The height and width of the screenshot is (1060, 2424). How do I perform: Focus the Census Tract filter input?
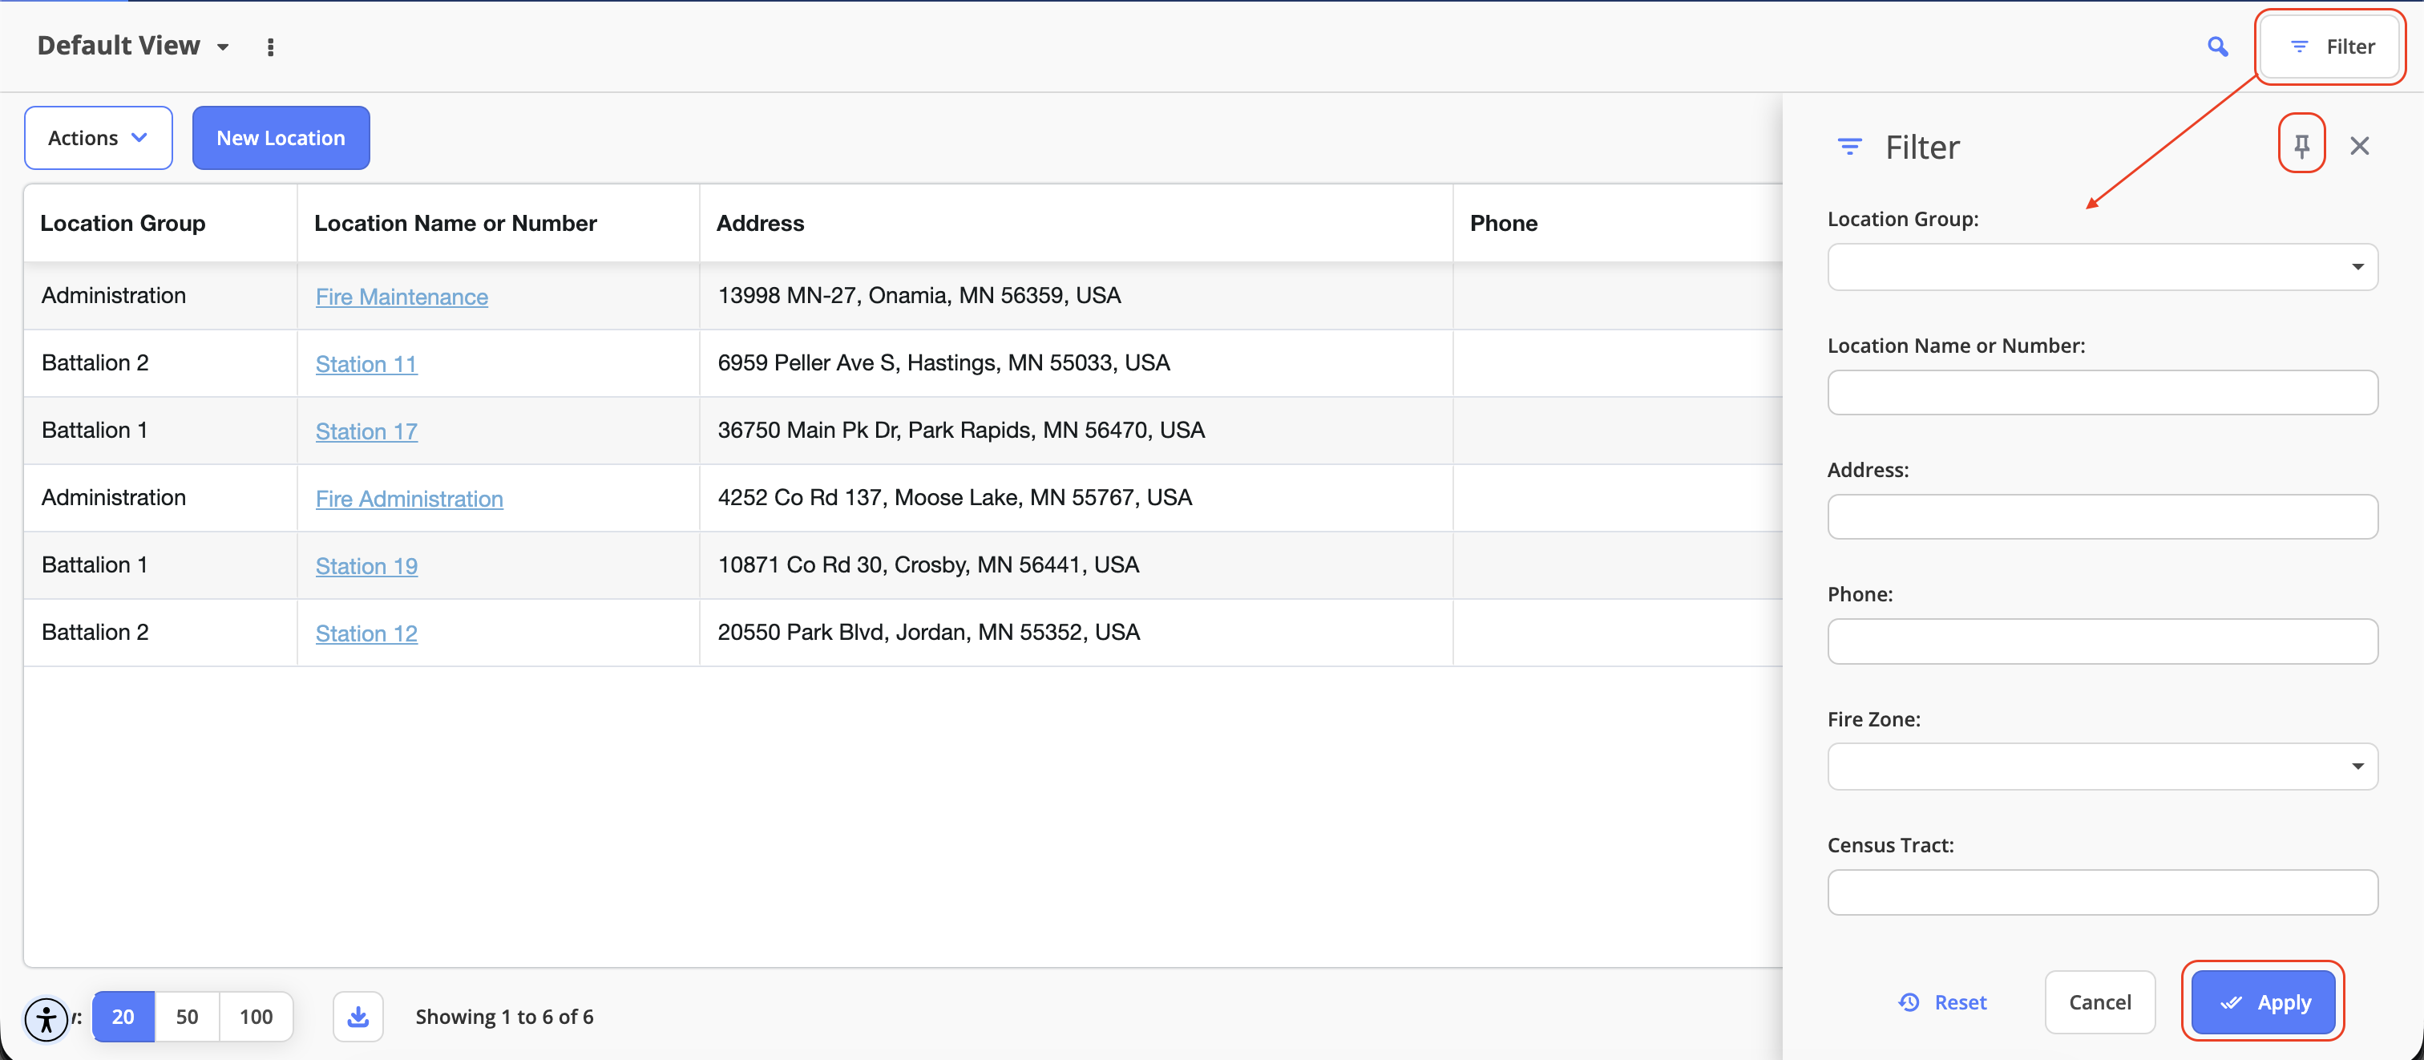pos(2103,892)
